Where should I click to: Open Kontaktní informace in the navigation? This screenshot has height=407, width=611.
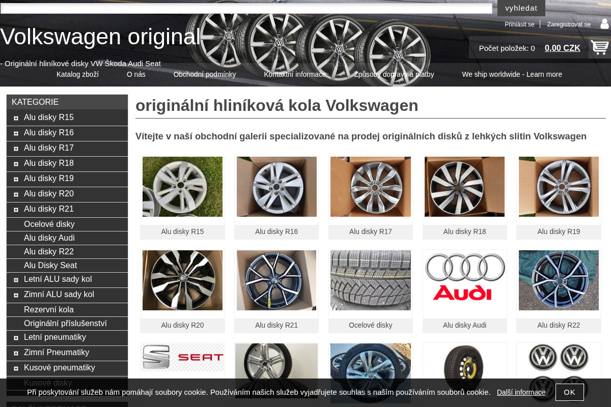click(295, 74)
